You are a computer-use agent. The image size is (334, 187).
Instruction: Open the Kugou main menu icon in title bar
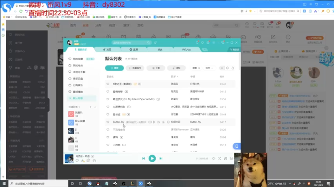(x=214, y=43)
